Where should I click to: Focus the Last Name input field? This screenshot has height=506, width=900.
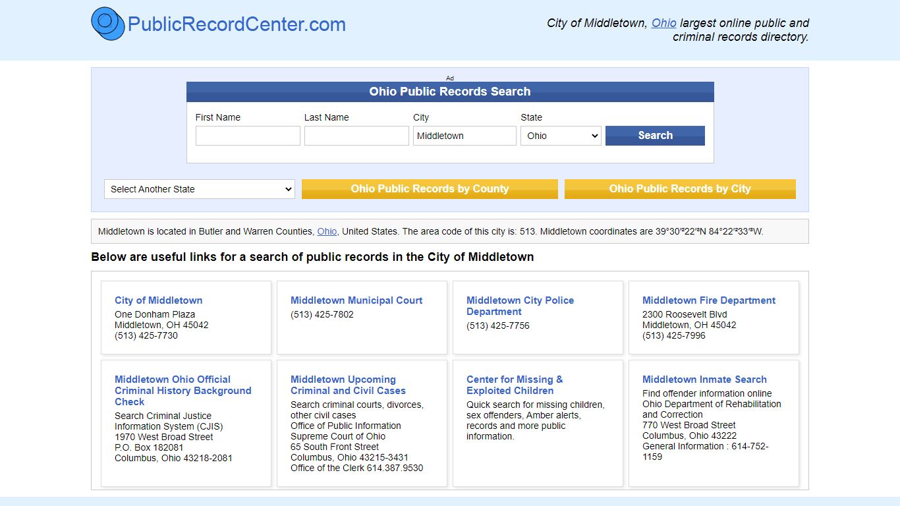point(356,136)
